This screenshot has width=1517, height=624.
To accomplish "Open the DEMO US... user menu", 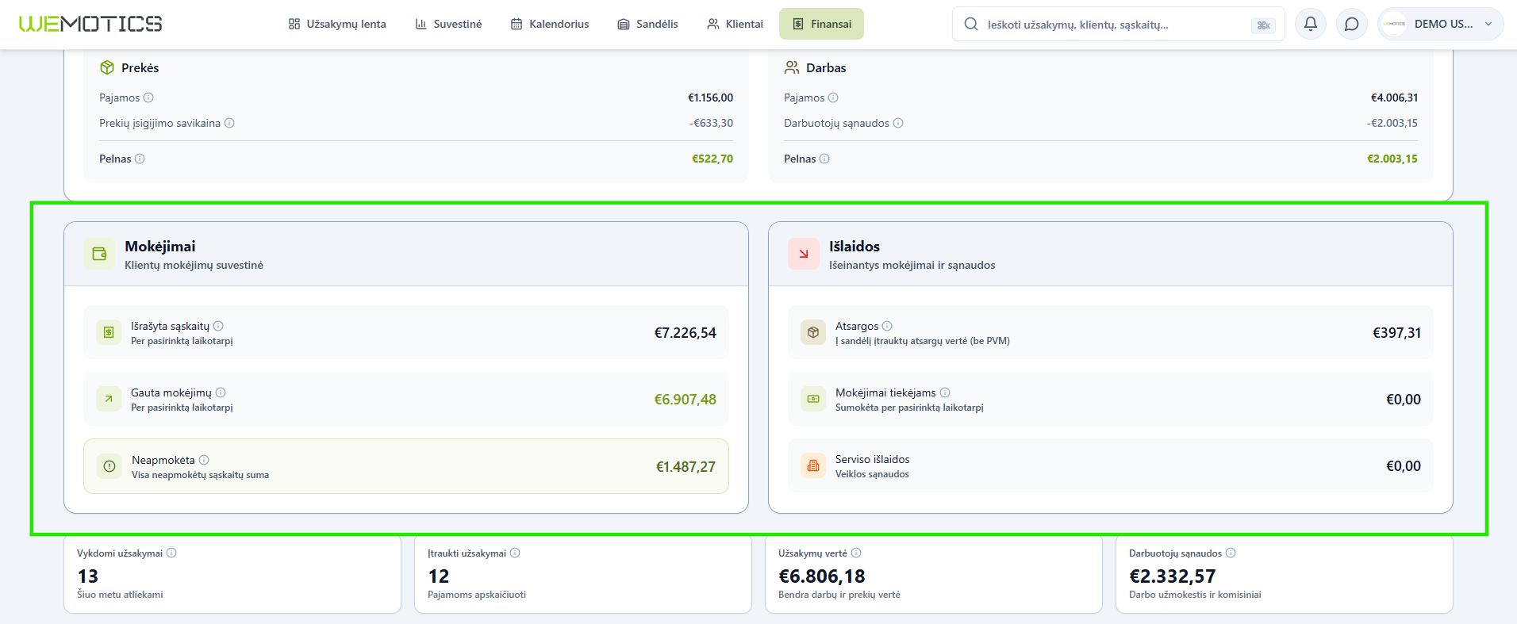I will [x=1440, y=24].
